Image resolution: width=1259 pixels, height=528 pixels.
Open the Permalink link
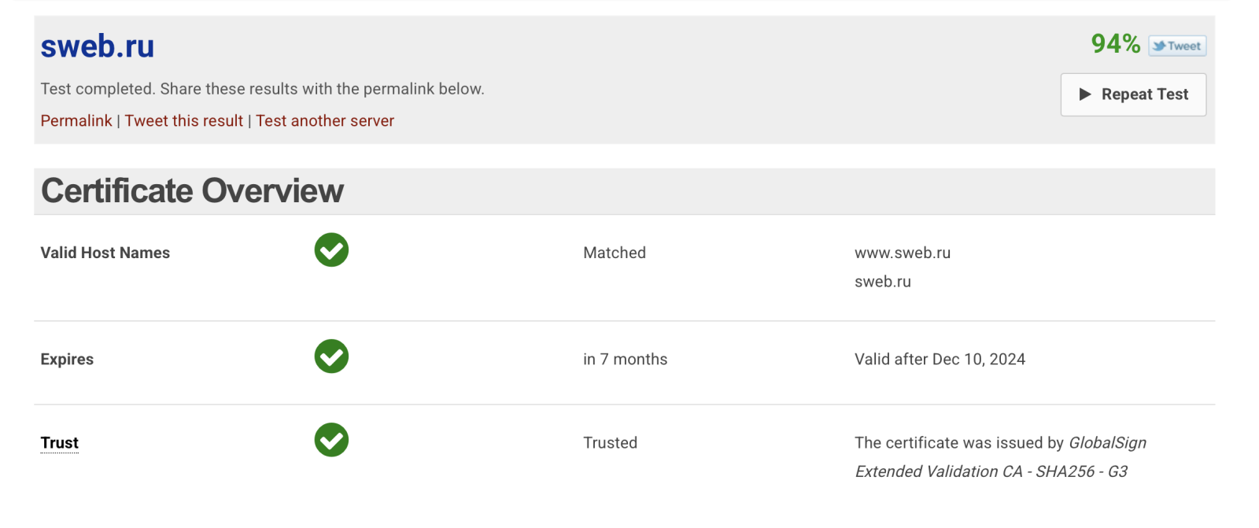click(x=76, y=120)
